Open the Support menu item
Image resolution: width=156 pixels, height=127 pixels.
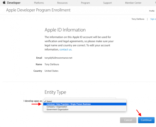coord(107,3)
